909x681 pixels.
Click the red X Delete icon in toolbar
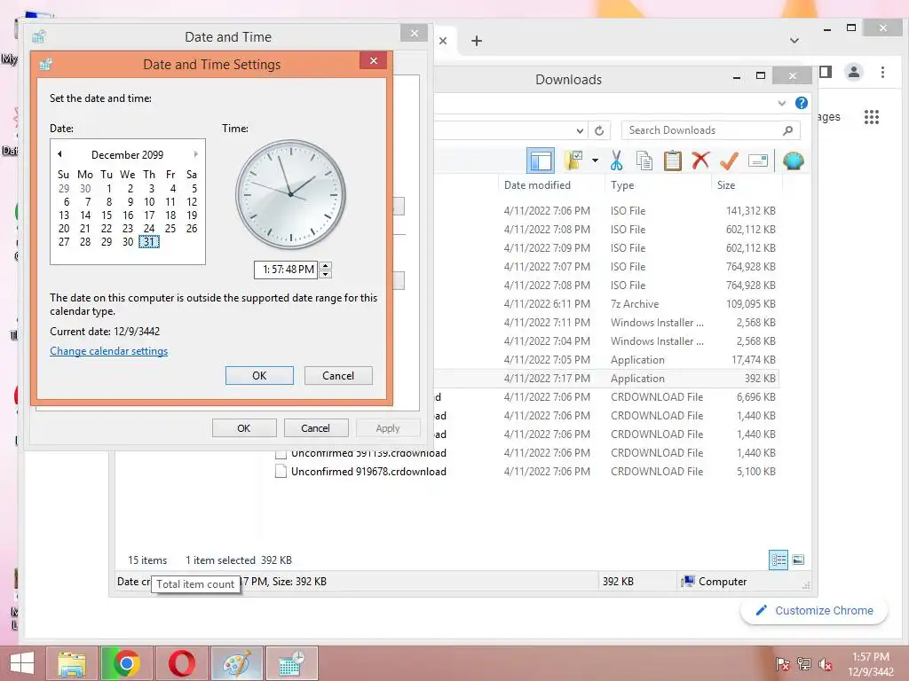(700, 160)
